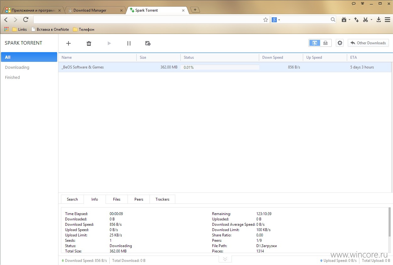Close the Download Manager browser tab
Image resolution: width=393 pixels, height=265 pixels.
121,10
